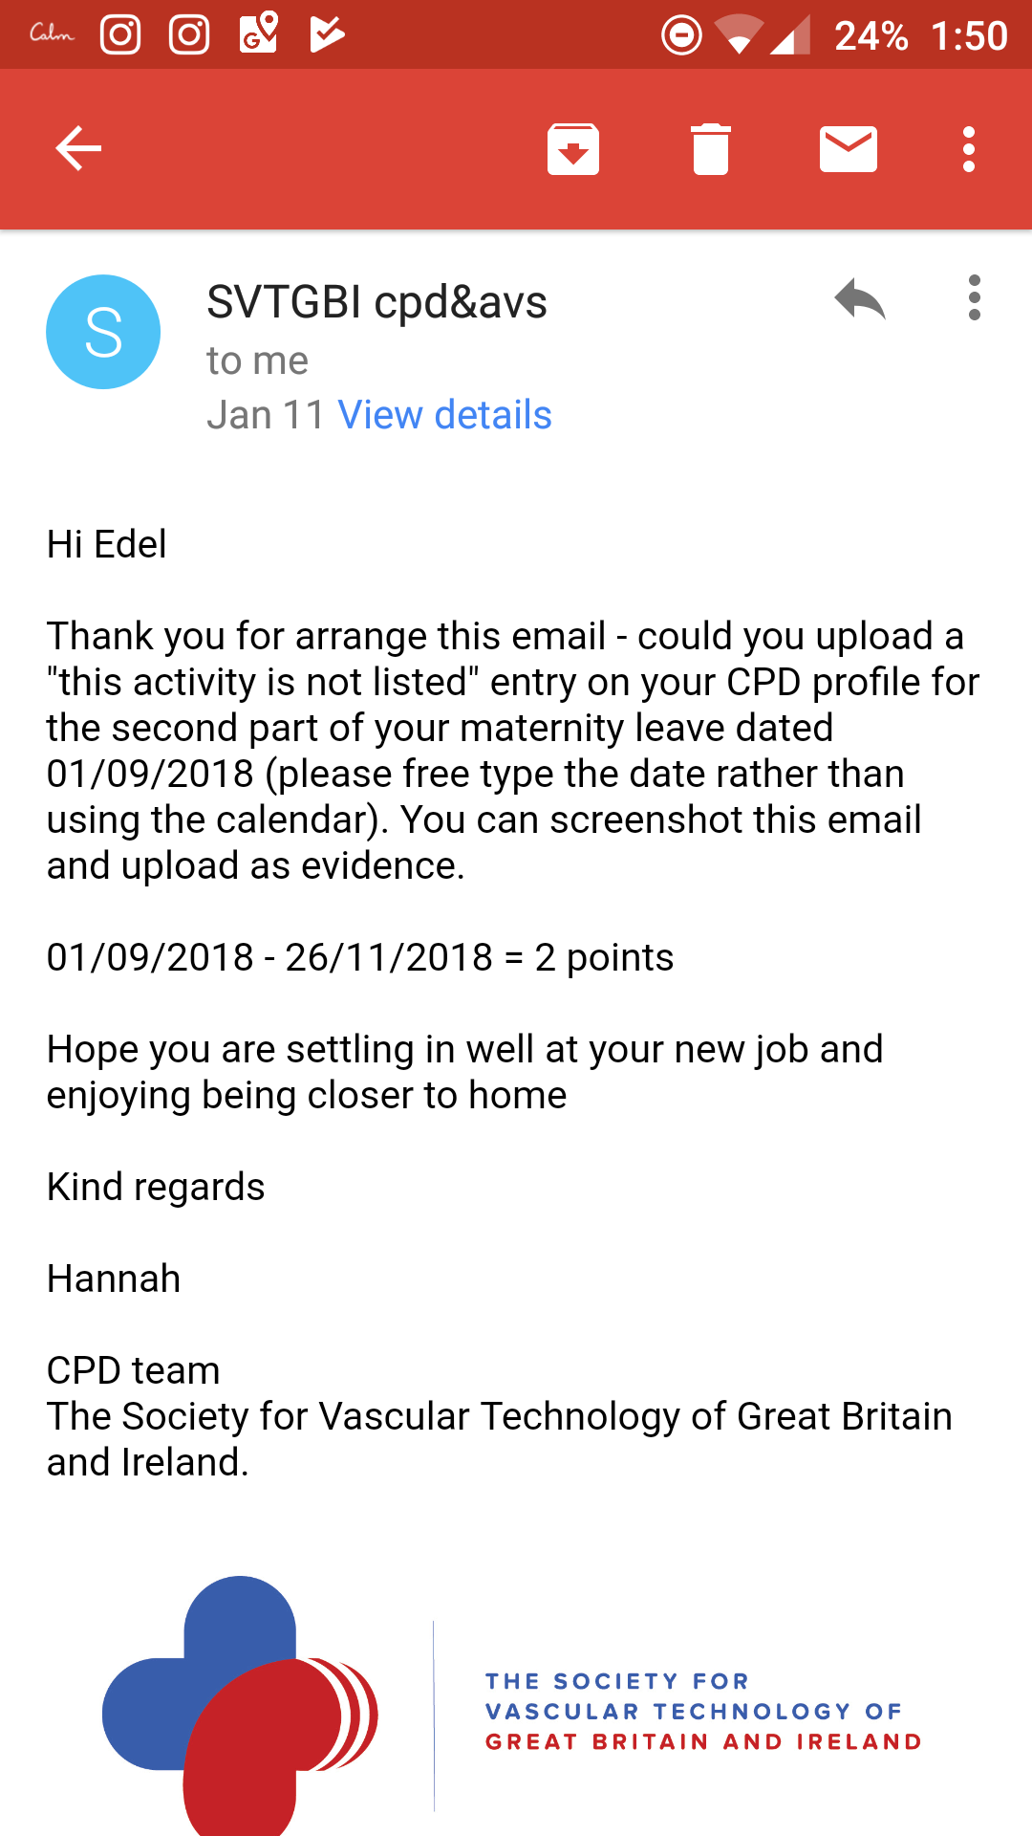The width and height of the screenshot is (1032, 1836).
Task: Tap the Calm notification icon in status bar
Action: tap(52, 34)
